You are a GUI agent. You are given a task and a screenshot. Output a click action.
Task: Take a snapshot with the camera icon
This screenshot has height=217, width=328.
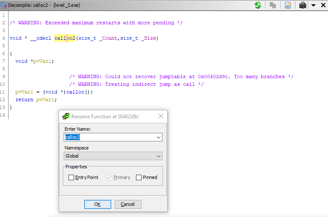[302, 5]
